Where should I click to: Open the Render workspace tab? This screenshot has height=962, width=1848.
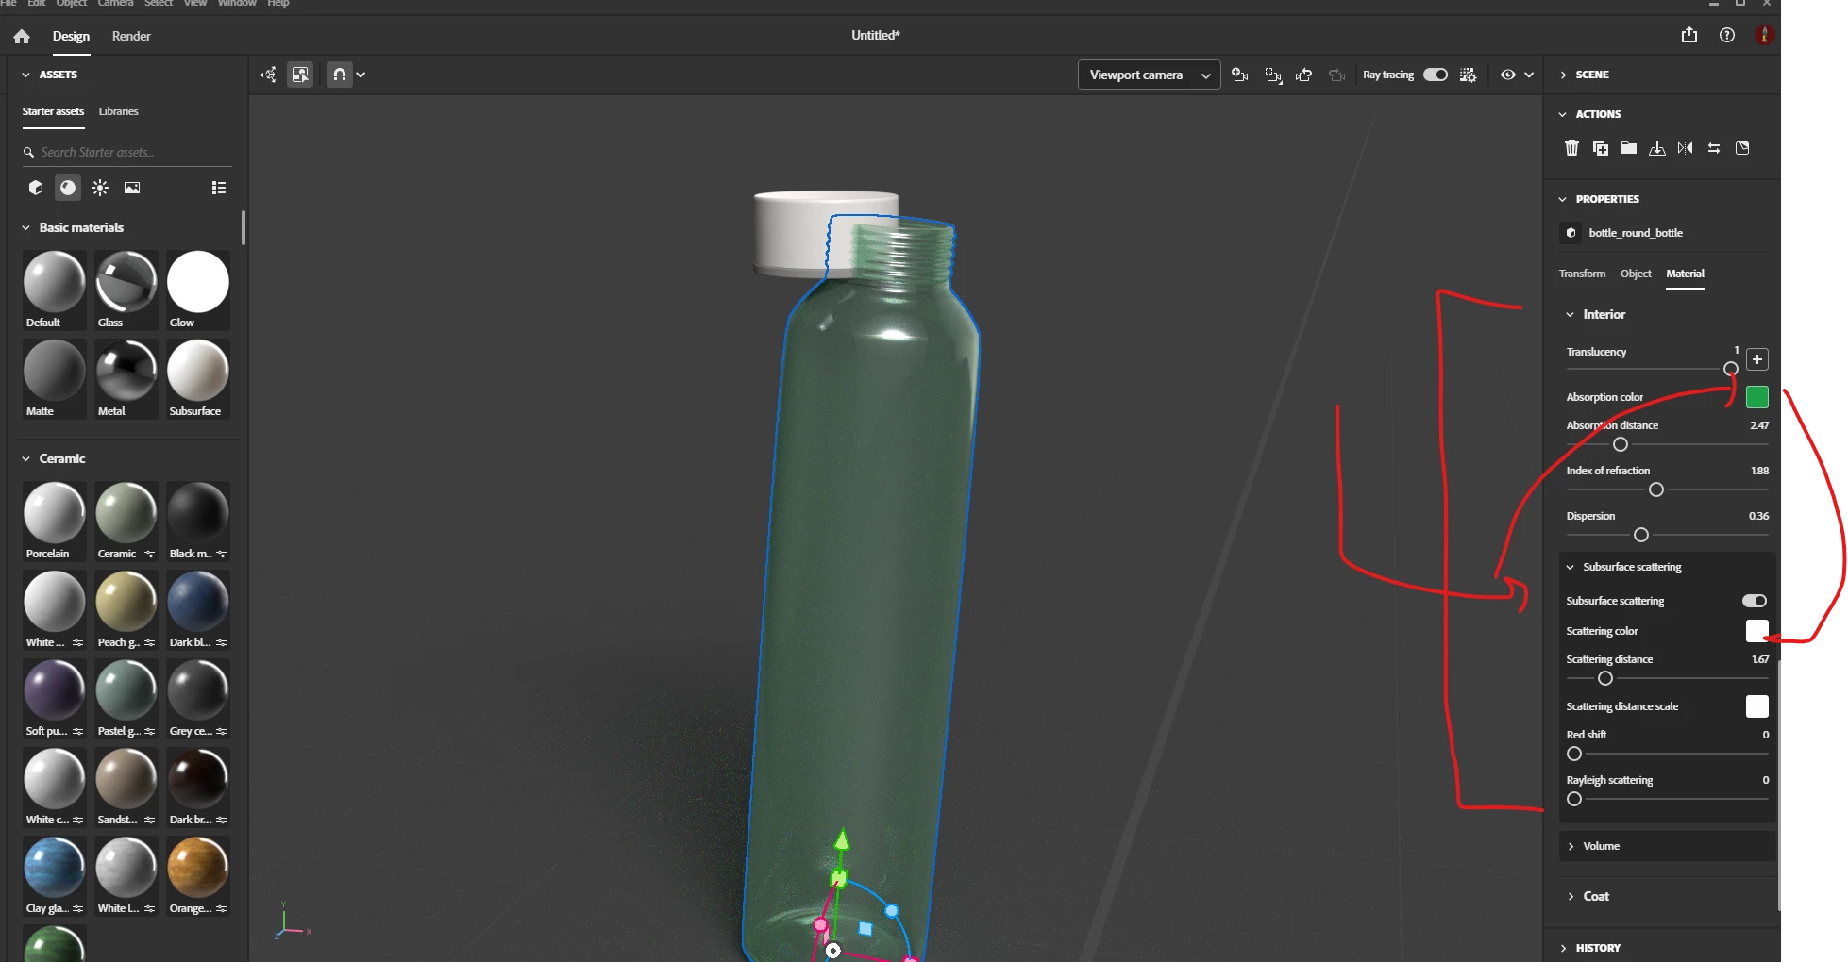point(131,36)
